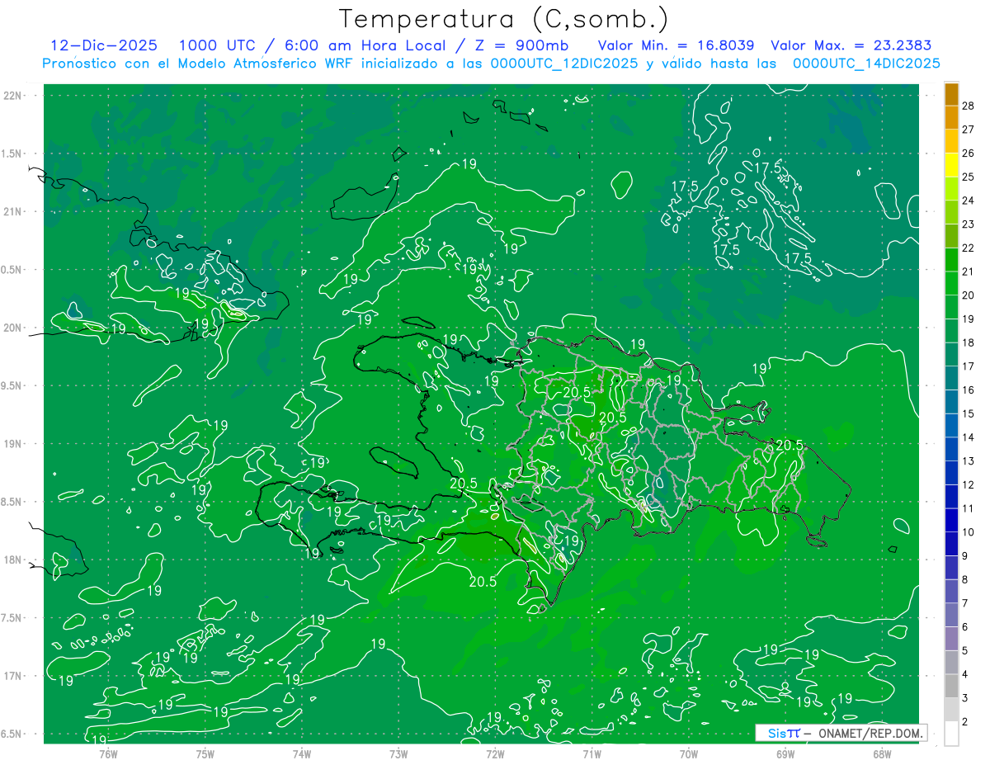Click the 20N latitude axis label

(x=13, y=328)
